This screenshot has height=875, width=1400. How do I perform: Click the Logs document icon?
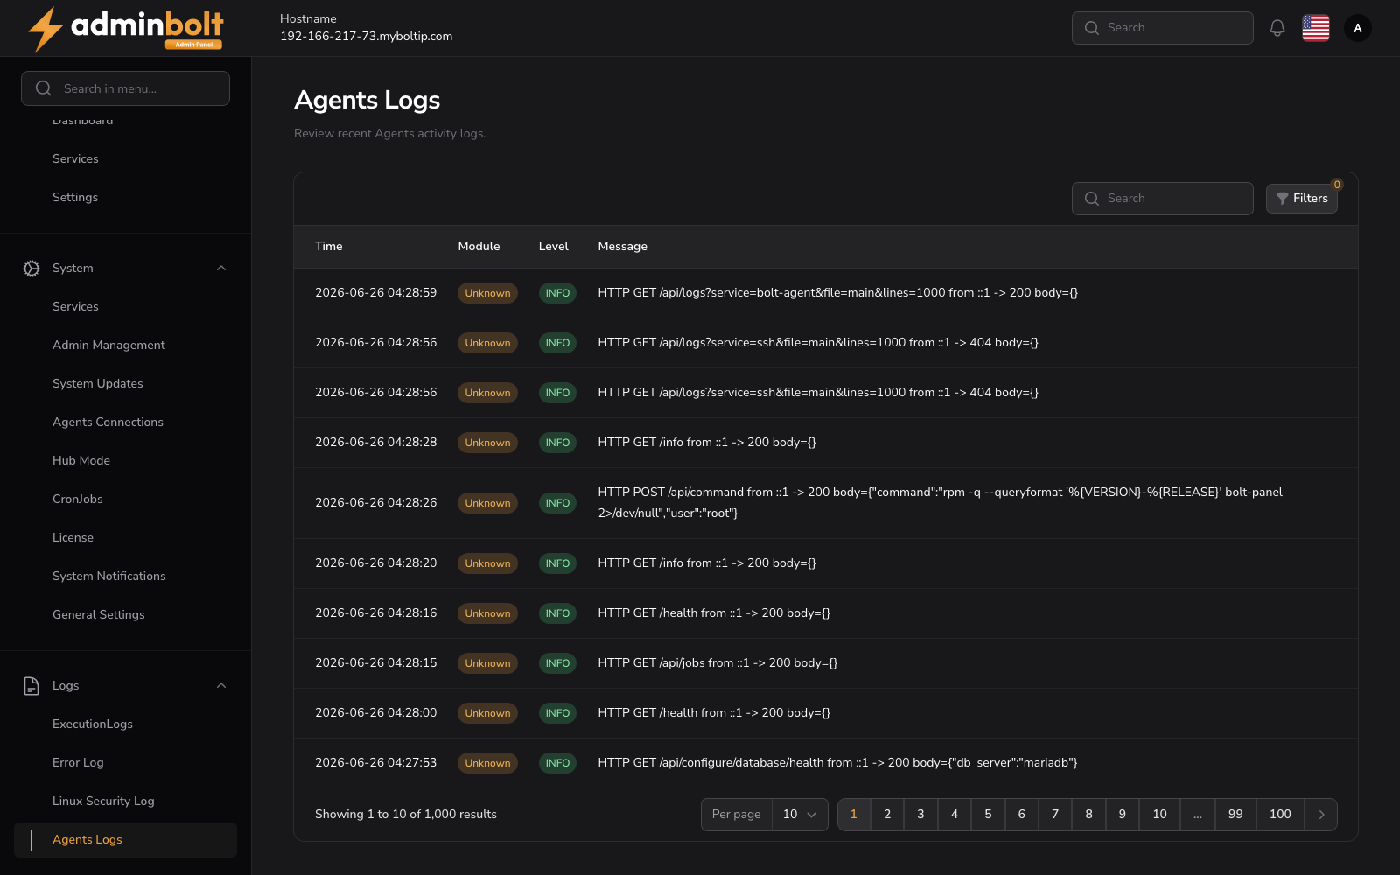[31, 686]
